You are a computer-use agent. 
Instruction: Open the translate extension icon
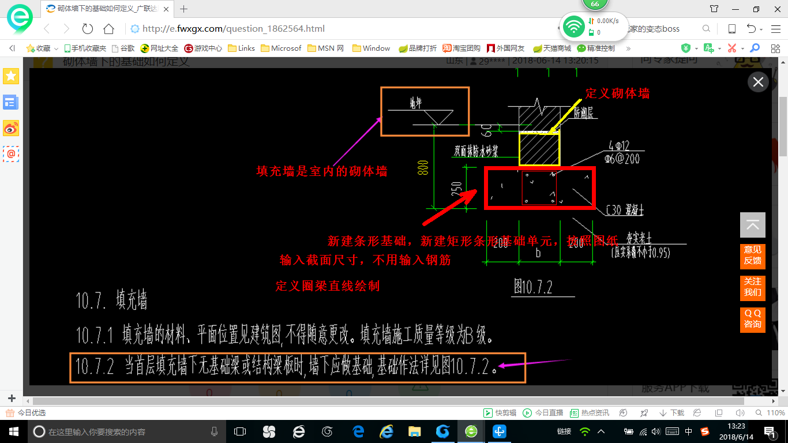708,48
